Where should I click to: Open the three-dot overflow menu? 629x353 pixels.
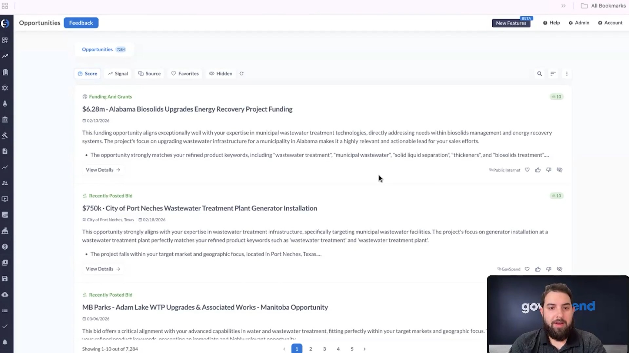(x=567, y=74)
